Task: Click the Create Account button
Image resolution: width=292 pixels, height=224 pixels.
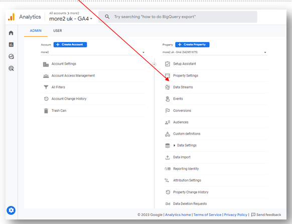Action: (x=70, y=45)
